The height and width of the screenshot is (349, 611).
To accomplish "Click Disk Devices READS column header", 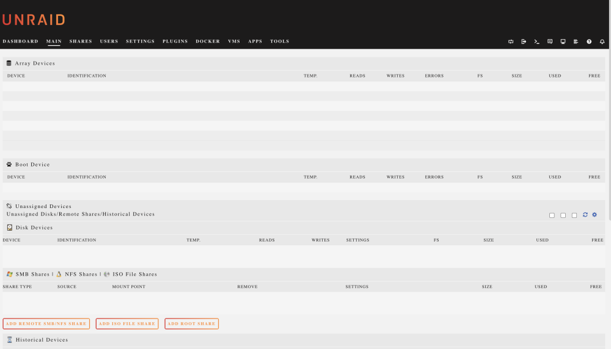I will click(x=267, y=240).
